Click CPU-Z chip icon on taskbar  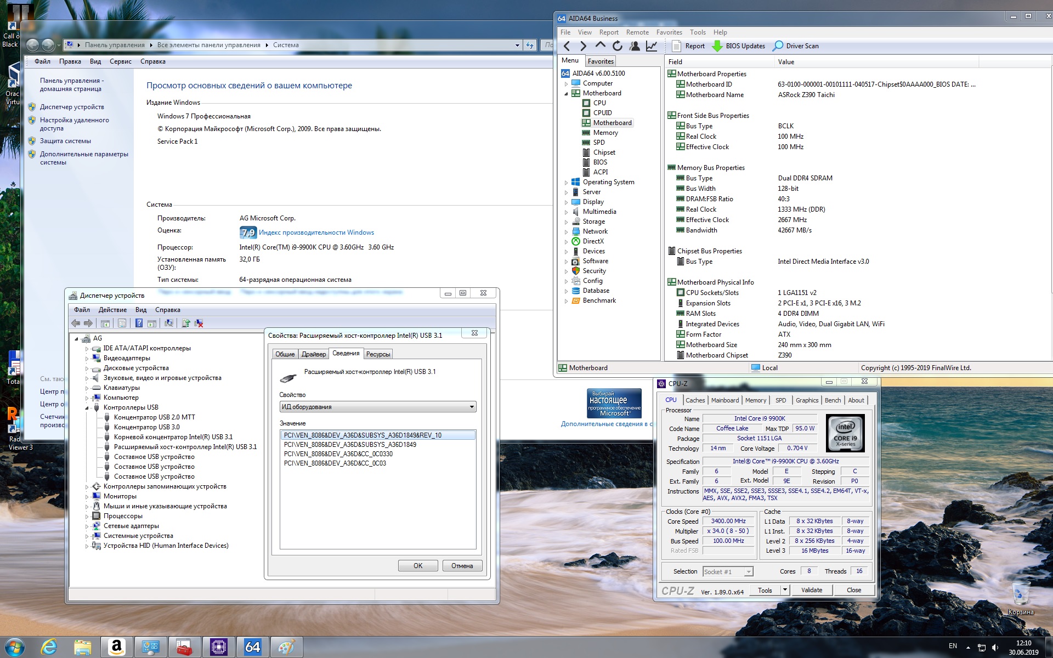[218, 647]
